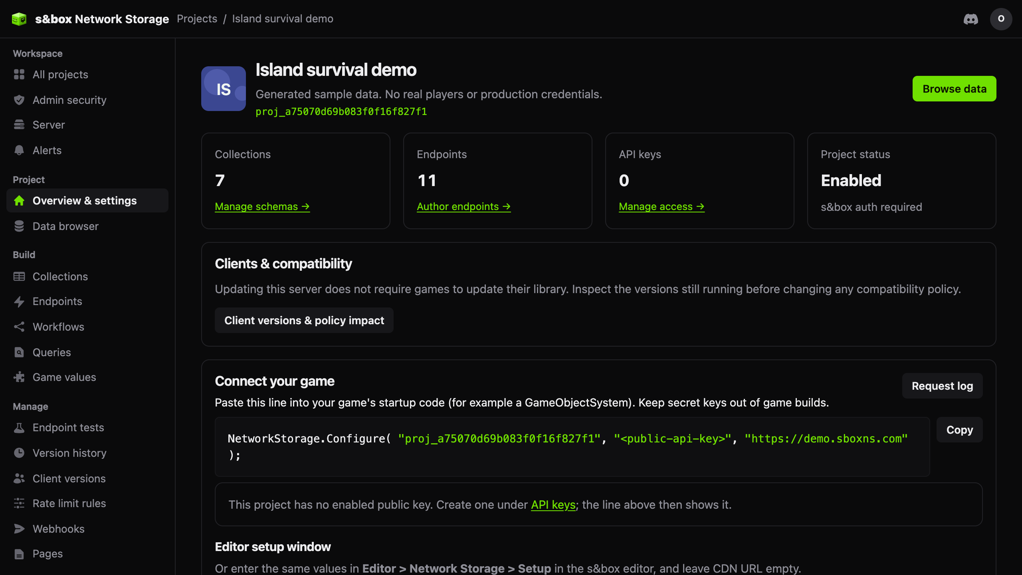
Task: Click the Pages document icon
Action: 19,554
